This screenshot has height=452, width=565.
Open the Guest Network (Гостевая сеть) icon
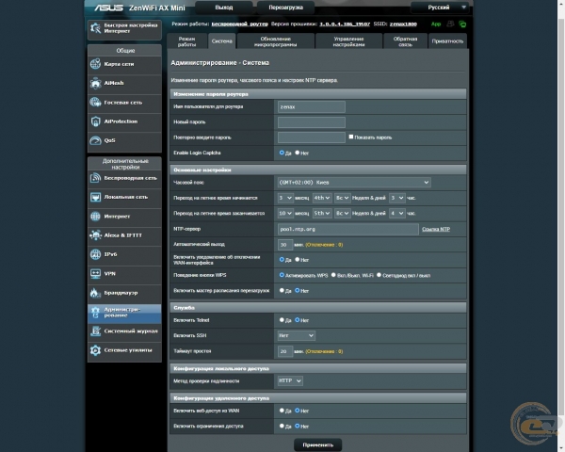pyautogui.click(x=95, y=103)
